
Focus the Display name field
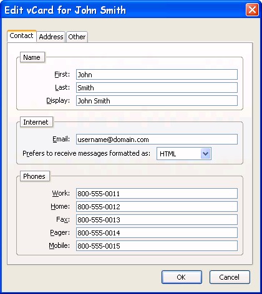click(x=157, y=101)
